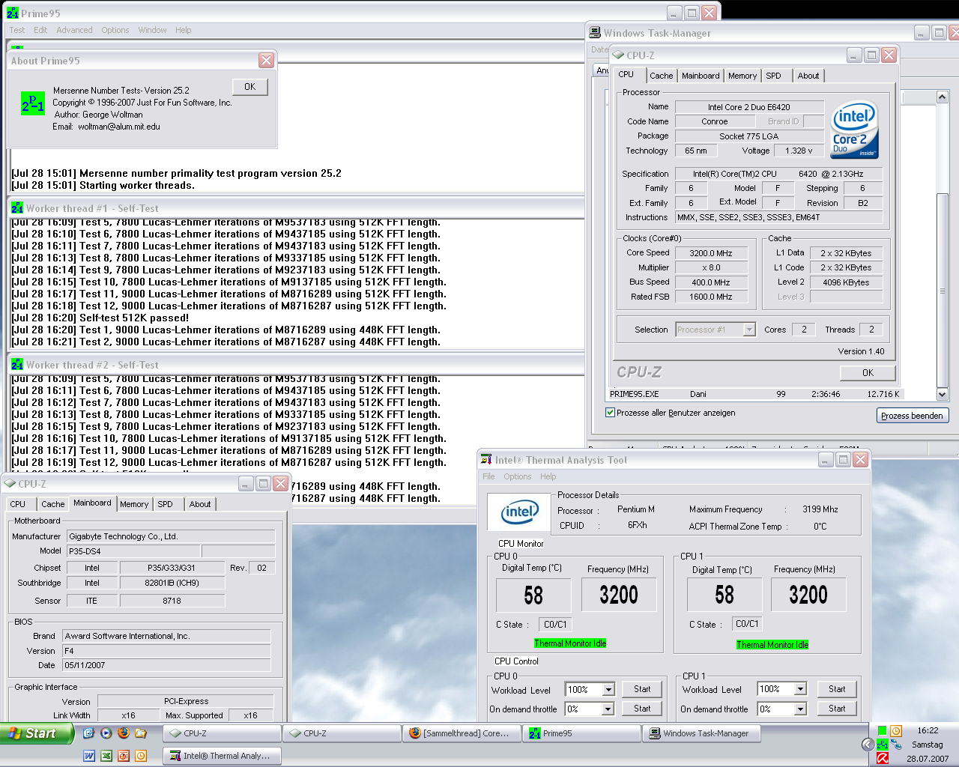Click Core Speed value 3200.0 MHz
Image resolution: width=959 pixels, height=767 pixels.
[x=711, y=253]
